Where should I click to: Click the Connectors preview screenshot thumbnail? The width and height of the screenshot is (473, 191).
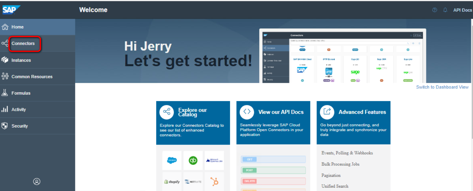point(343,56)
